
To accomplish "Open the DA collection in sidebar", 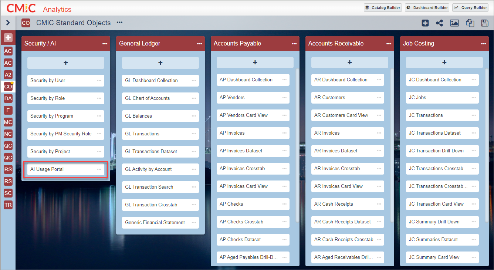I will 8,98.
